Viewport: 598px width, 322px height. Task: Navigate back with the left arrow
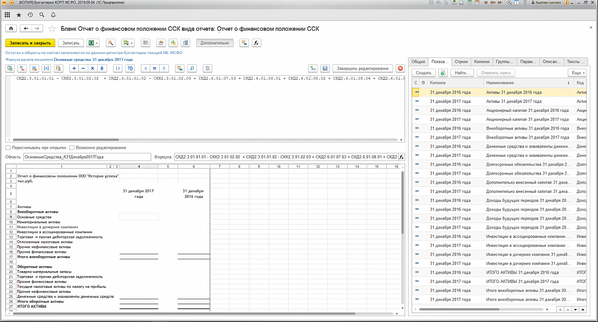point(26,29)
